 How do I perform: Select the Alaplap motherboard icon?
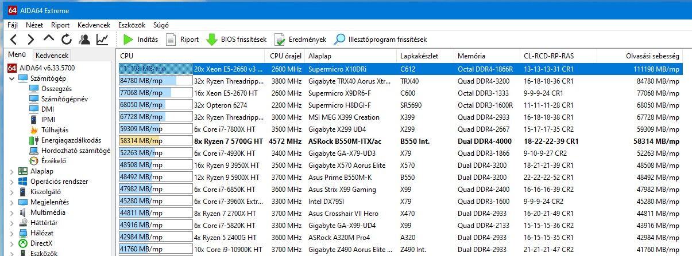tap(23, 171)
